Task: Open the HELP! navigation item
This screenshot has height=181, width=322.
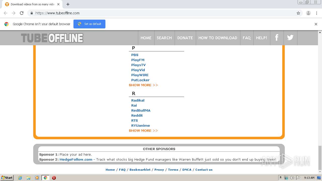Action: 262,38
